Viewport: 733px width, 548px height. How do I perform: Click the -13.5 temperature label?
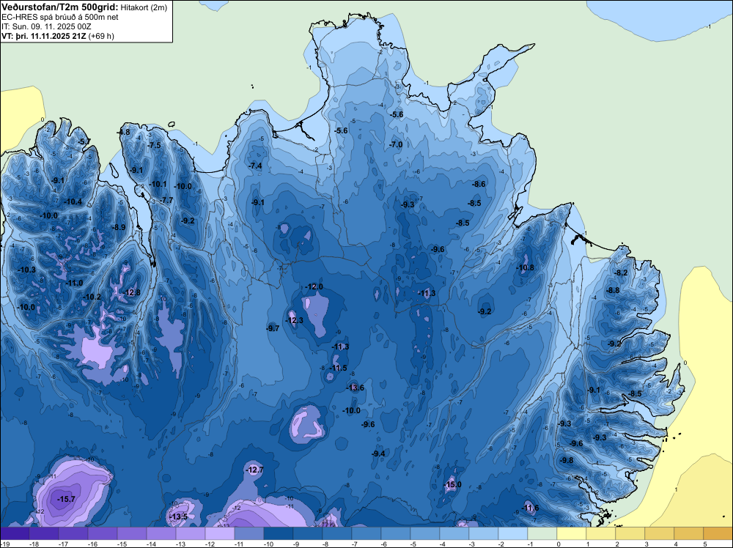click(x=178, y=516)
